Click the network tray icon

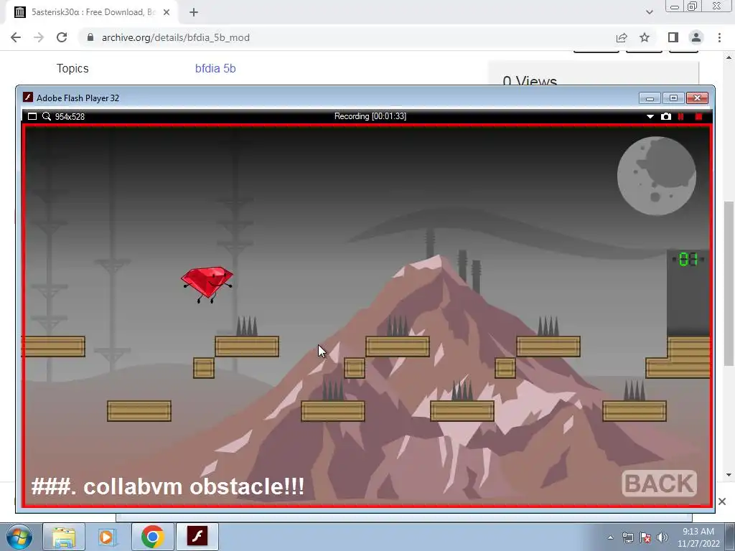[x=627, y=537]
